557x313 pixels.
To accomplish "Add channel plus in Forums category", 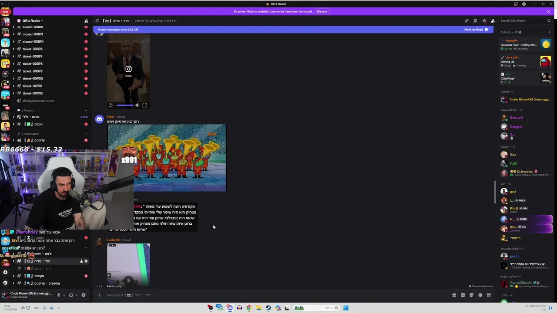I will pos(86,110).
